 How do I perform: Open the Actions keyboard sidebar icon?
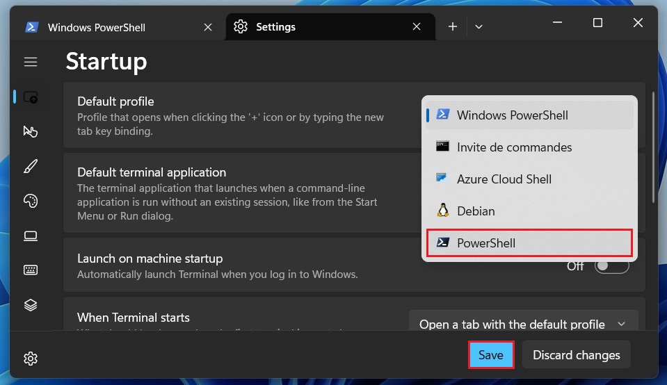point(30,270)
